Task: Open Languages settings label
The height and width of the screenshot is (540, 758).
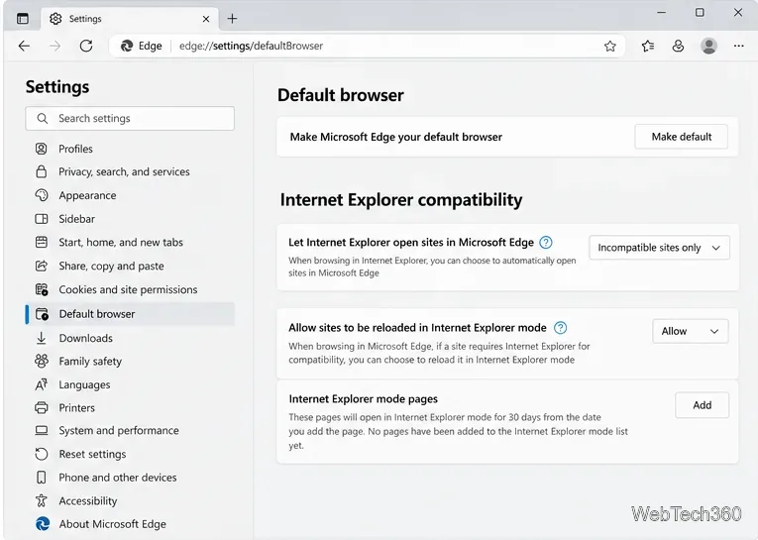Action: [84, 384]
